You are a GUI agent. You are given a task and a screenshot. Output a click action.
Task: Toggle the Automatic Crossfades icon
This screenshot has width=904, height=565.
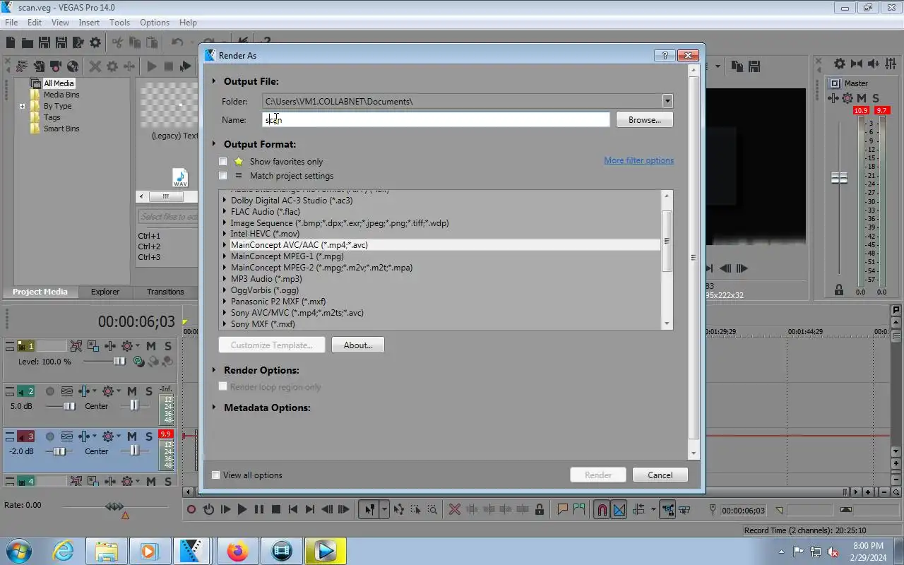tap(619, 509)
